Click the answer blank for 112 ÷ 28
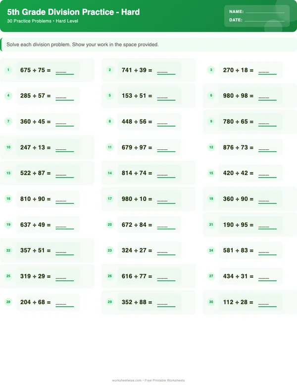Image resolution: width=297 pixels, height=385 pixels. 267,303
